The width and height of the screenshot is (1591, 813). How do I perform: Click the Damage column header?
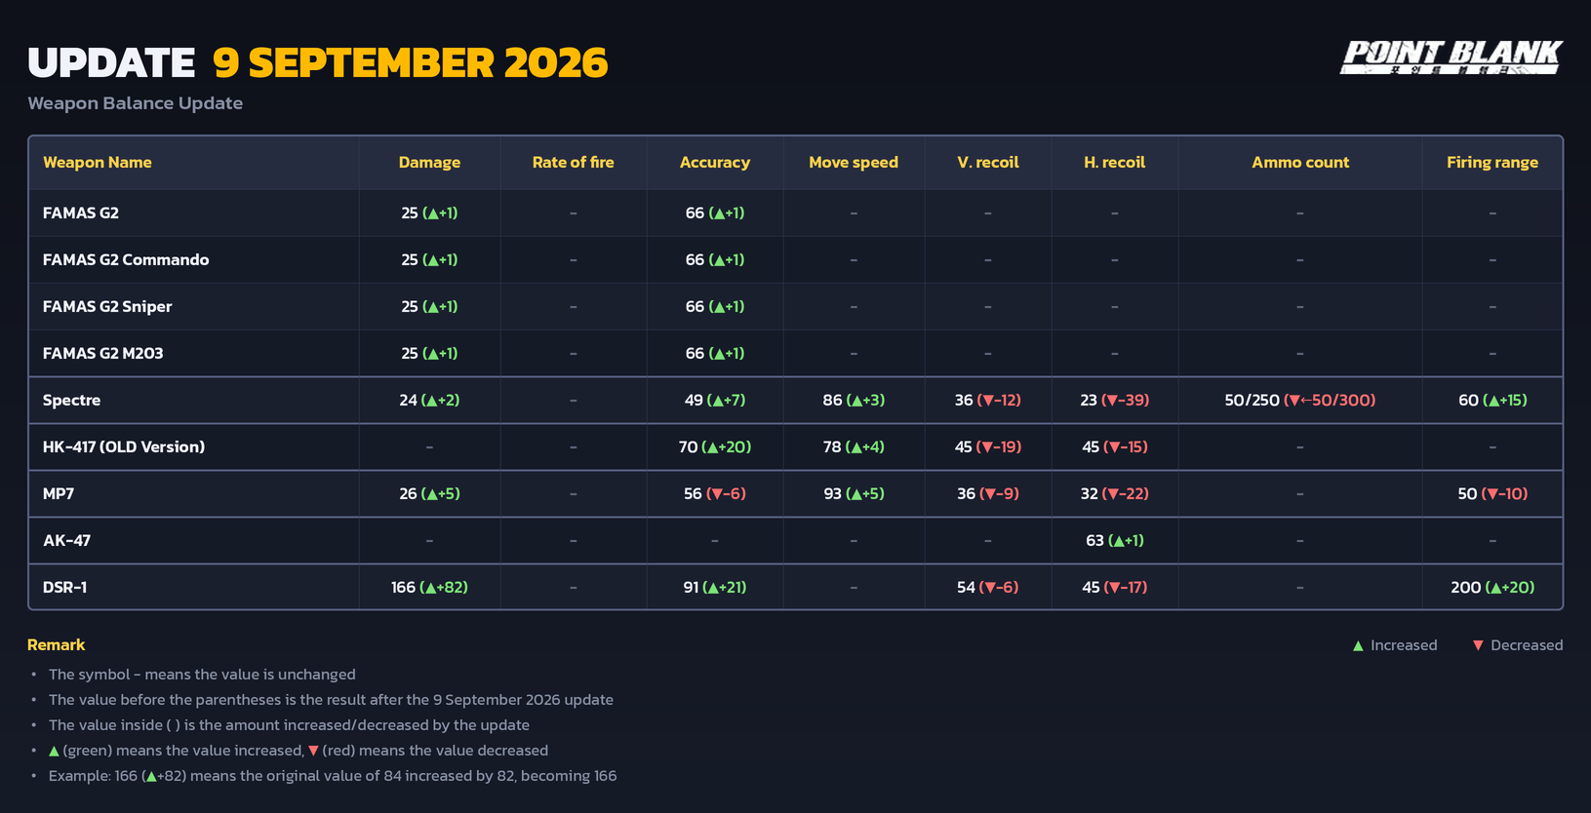pyautogui.click(x=429, y=162)
